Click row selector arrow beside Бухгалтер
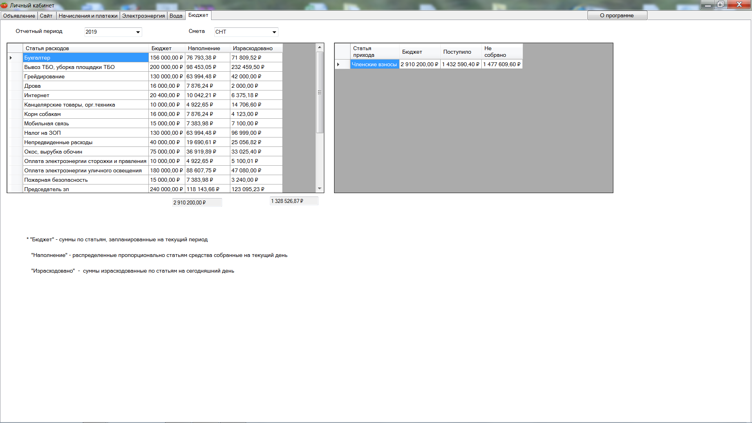The height and width of the screenshot is (423, 752). tap(11, 58)
